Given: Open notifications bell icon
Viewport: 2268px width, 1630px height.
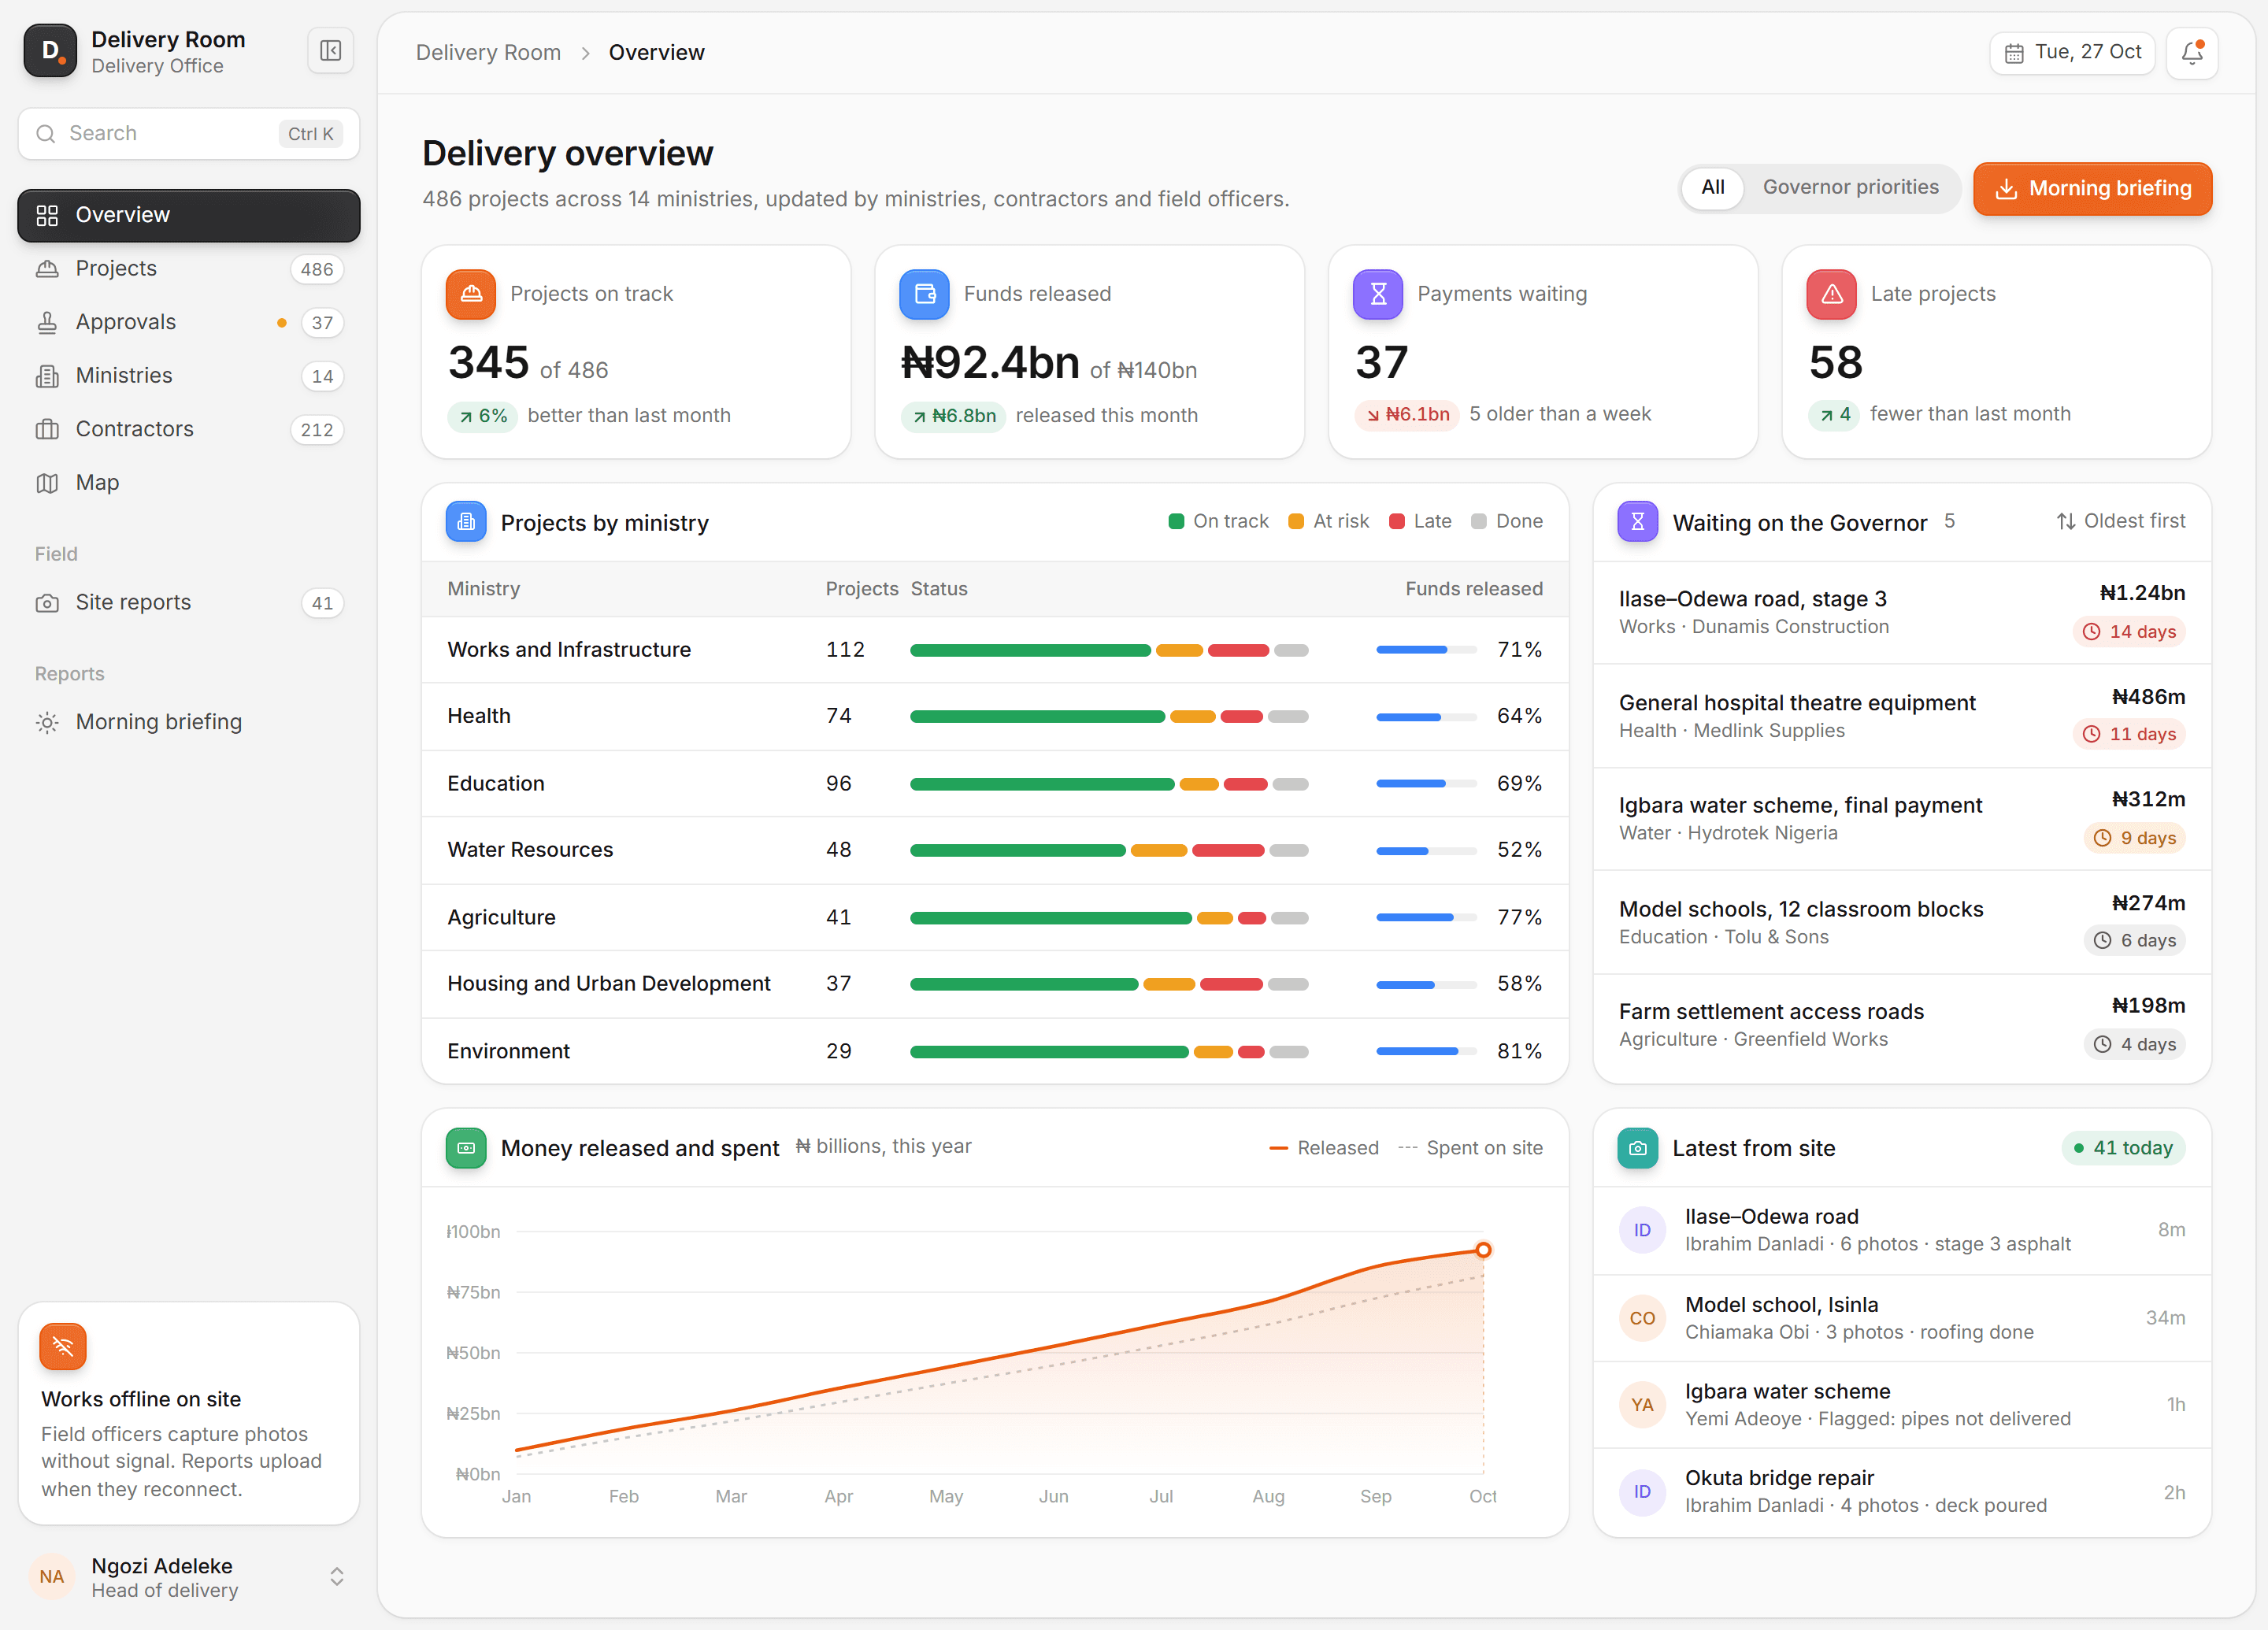Looking at the screenshot, I should tap(2192, 52).
